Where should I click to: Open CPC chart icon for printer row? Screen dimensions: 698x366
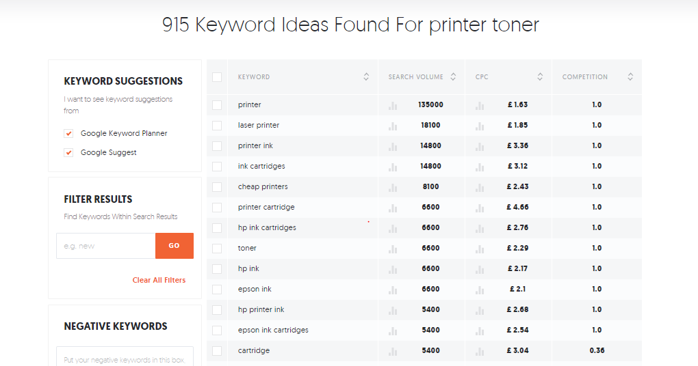(x=480, y=106)
